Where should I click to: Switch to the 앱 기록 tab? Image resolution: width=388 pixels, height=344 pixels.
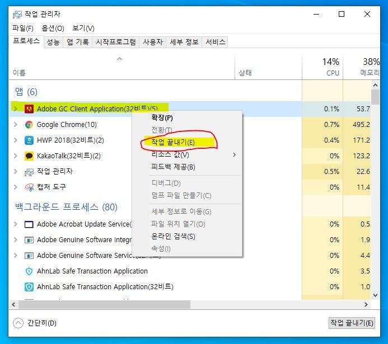tap(78, 42)
